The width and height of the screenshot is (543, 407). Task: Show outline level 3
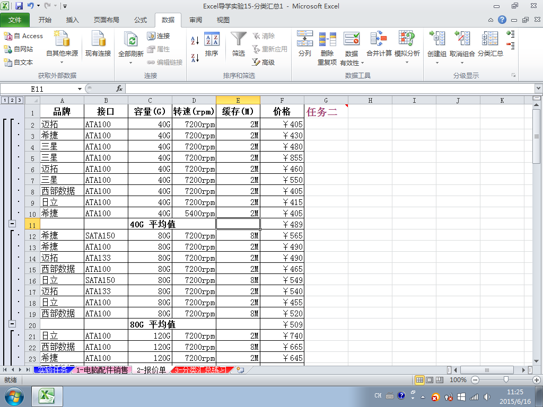(20, 100)
